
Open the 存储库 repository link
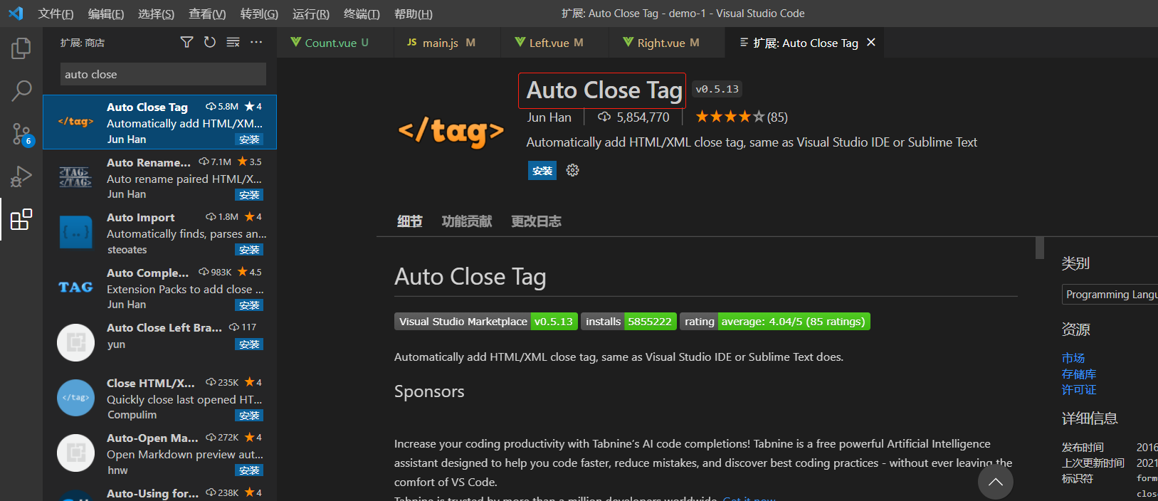click(1079, 374)
